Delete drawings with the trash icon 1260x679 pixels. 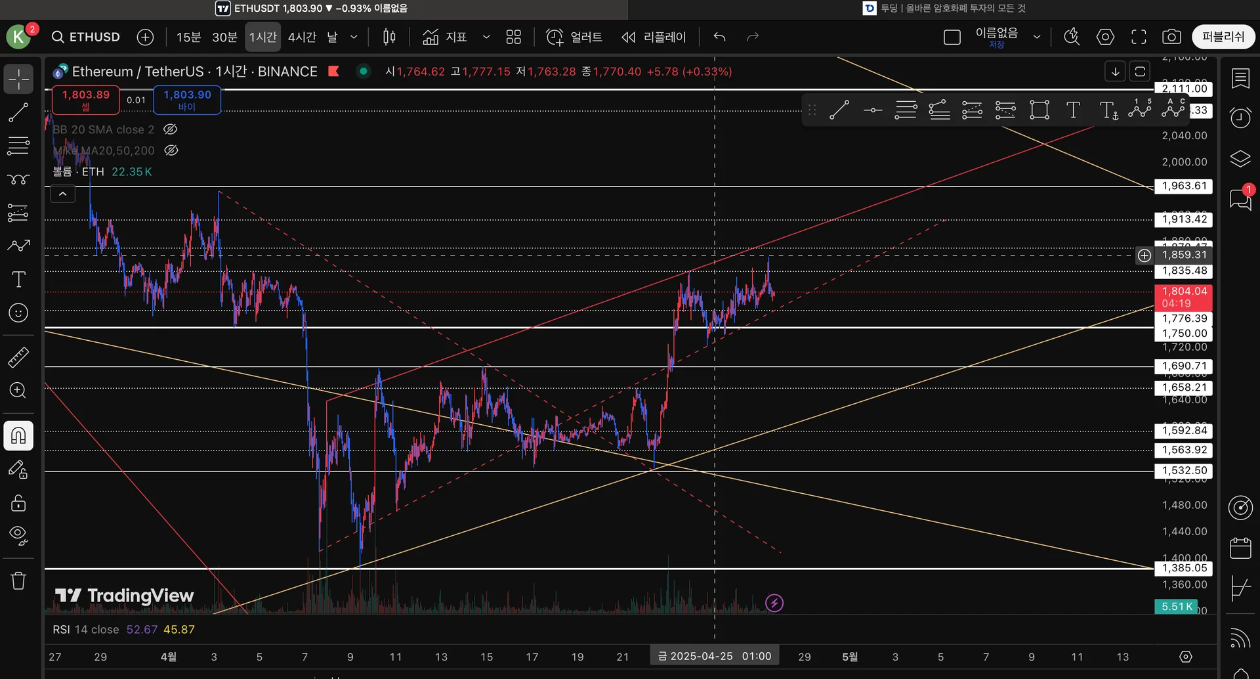coord(18,580)
